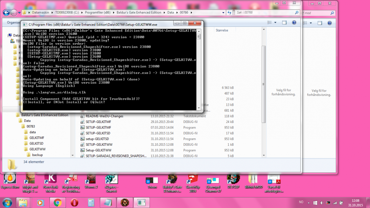Open the recent pages dropdown beside nav arrows
This screenshot has width=370, height=208.
pyautogui.click(x=19, y=13)
